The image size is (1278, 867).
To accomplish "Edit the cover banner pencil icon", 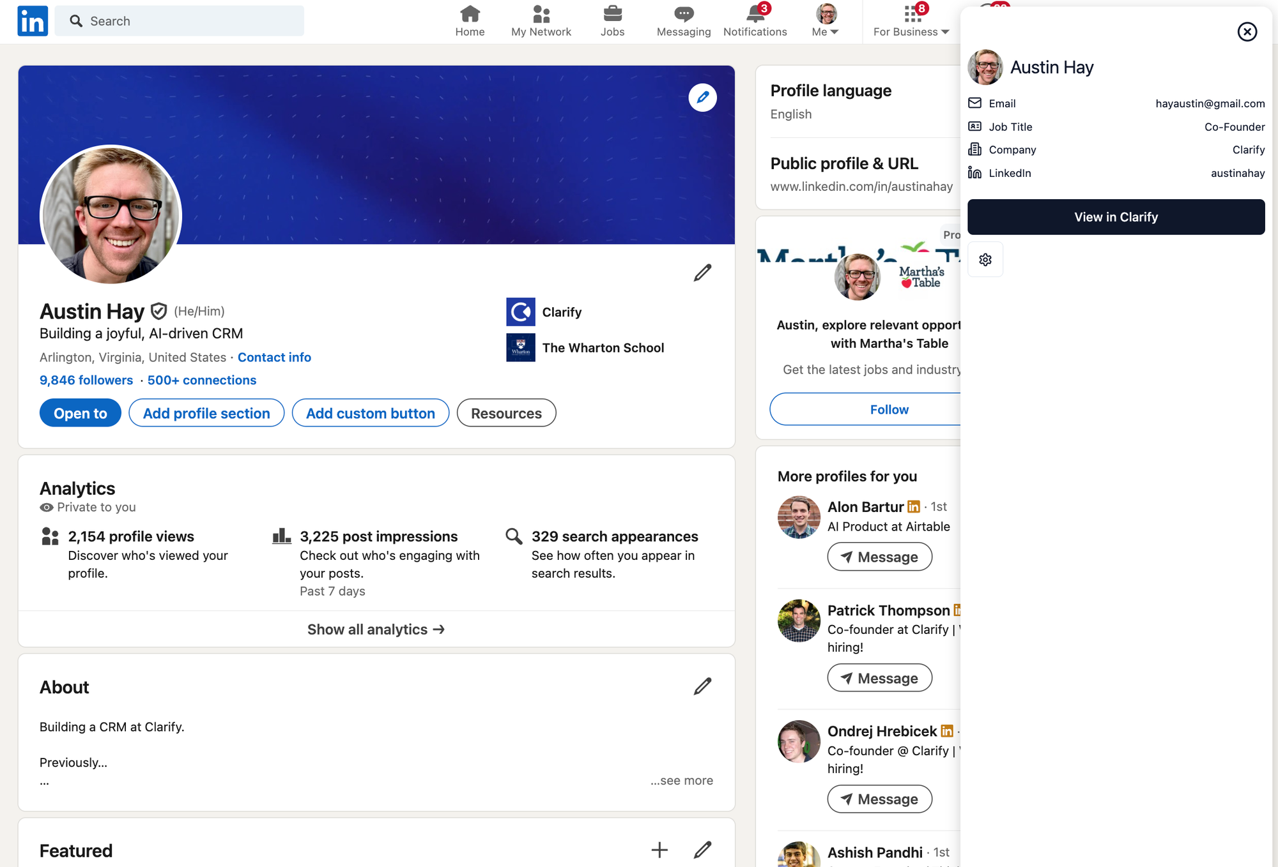I will (x=702, y=98).
